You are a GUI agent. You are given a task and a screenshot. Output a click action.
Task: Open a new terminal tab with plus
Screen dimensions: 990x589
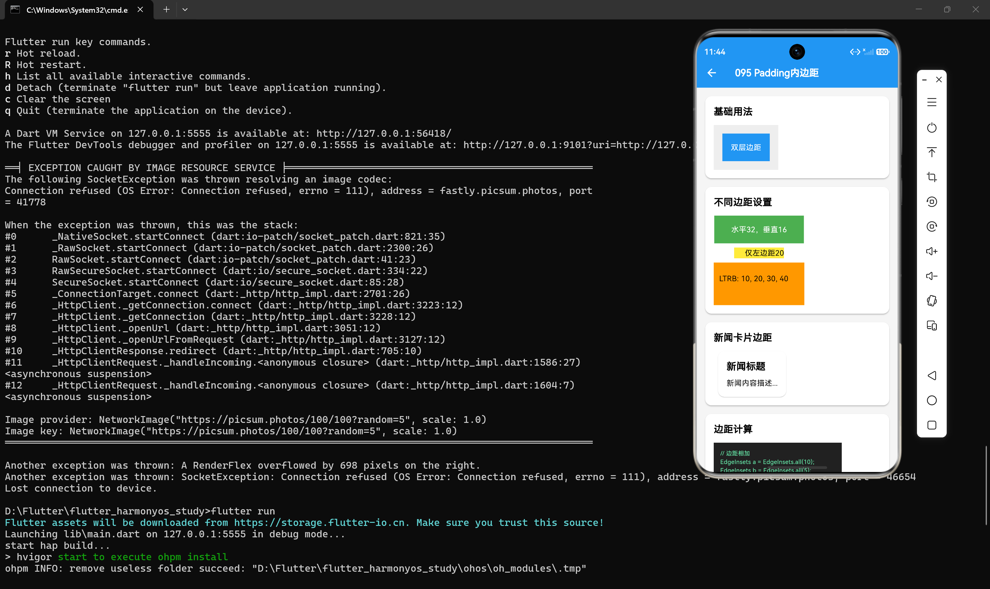click(x=166, y=10)
